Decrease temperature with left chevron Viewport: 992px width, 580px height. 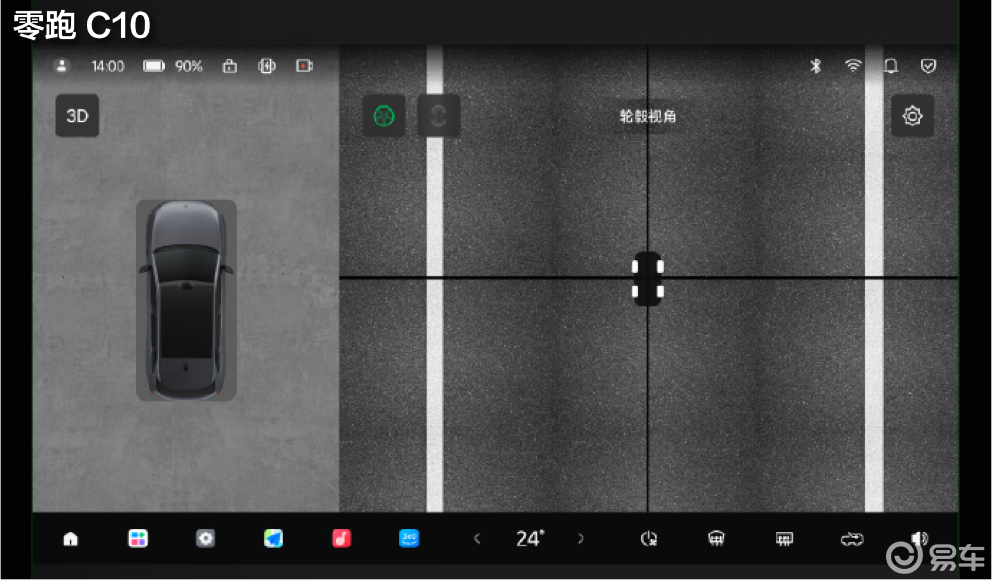click(477, 539)
